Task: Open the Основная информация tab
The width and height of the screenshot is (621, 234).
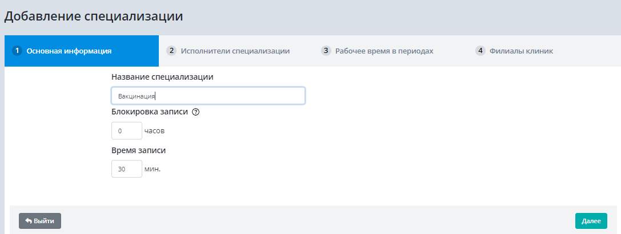Action: 69,51
